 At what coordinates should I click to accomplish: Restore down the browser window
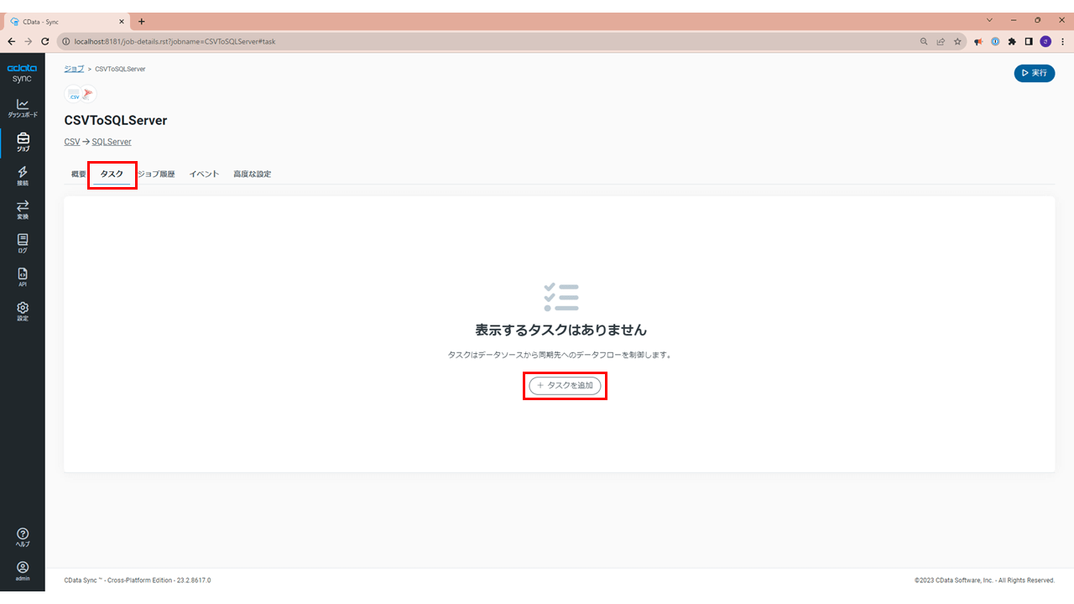click(1037, 20)
